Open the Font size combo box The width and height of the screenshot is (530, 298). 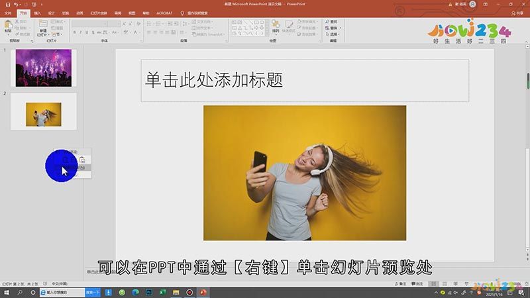click(x=114, y=24)
